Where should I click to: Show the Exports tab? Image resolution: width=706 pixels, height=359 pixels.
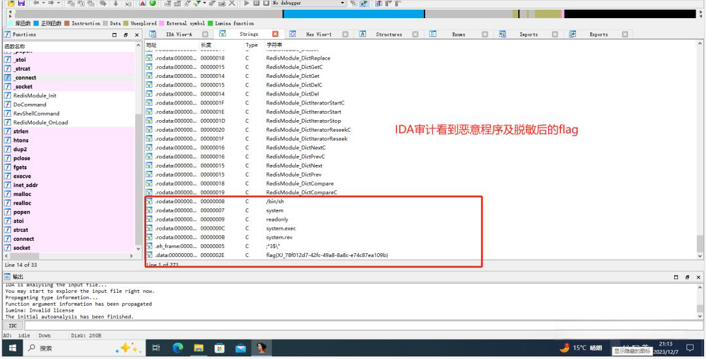[598, 34]
